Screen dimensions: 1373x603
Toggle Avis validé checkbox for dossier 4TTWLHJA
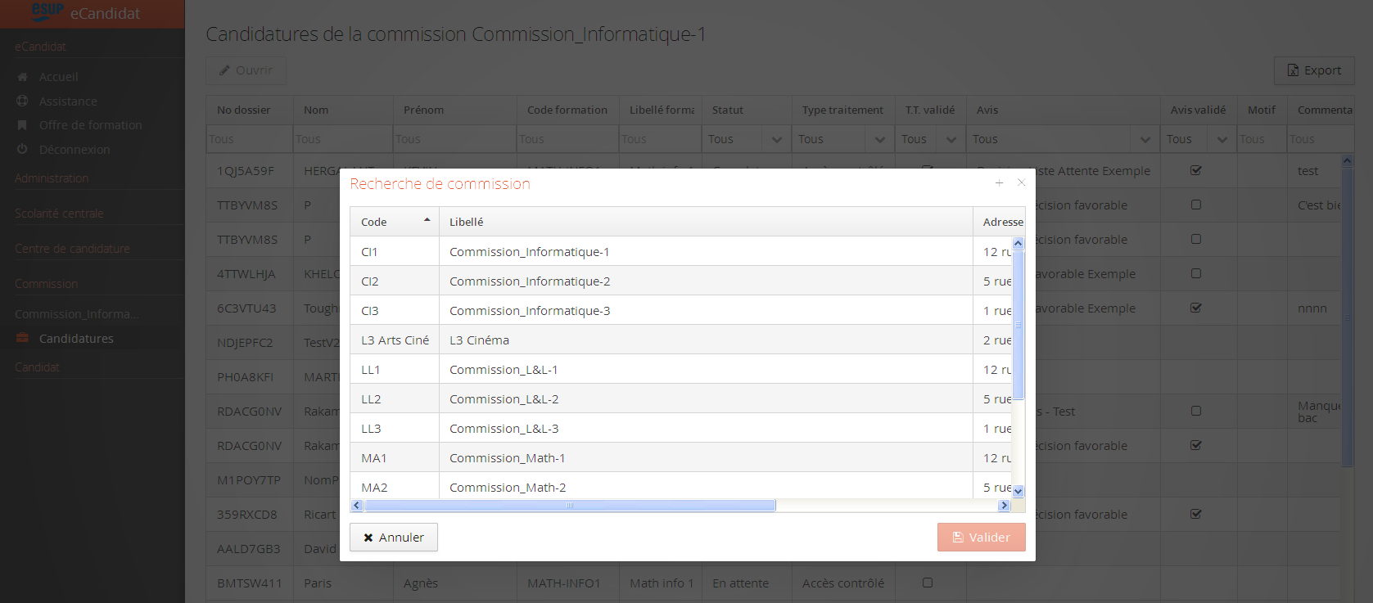pyautogui.click(x=1196, y=273)
